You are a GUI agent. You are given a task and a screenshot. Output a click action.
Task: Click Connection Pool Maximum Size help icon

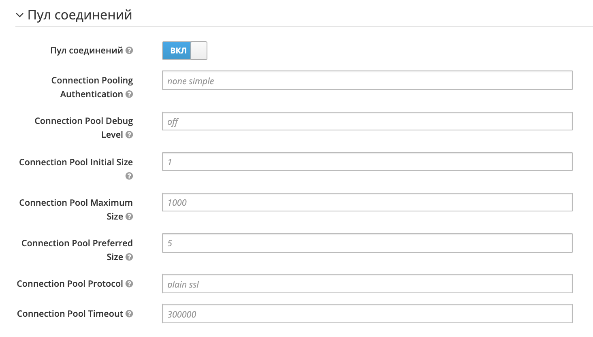tap(129, 217)
